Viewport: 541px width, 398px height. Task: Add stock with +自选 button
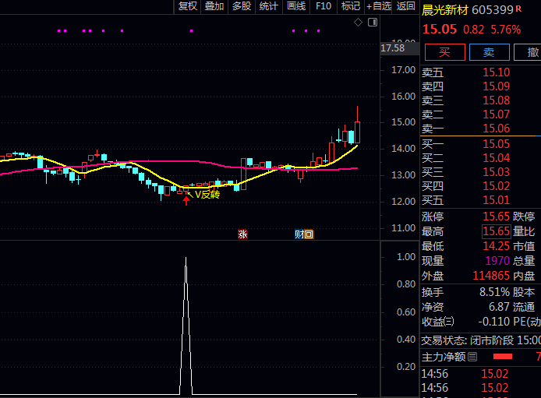coord(379,6)
